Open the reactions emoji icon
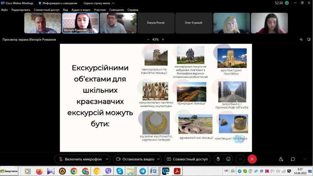 (x=228, y=159)
